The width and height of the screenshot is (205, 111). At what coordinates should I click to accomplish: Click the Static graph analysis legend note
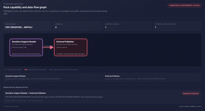tap(63, 70)
